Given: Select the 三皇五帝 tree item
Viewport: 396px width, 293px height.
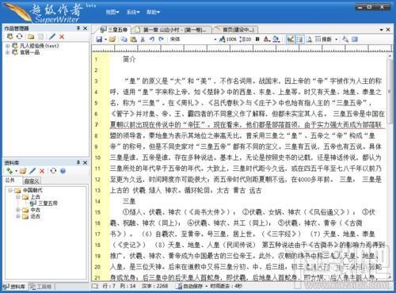Looking at the screenshot, I should point(48,204).
